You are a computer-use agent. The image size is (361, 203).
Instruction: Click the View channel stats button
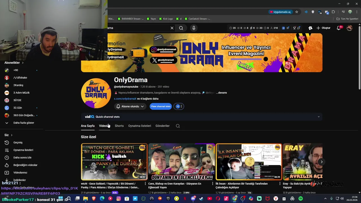pyautogui.click(x=161, y=106)
